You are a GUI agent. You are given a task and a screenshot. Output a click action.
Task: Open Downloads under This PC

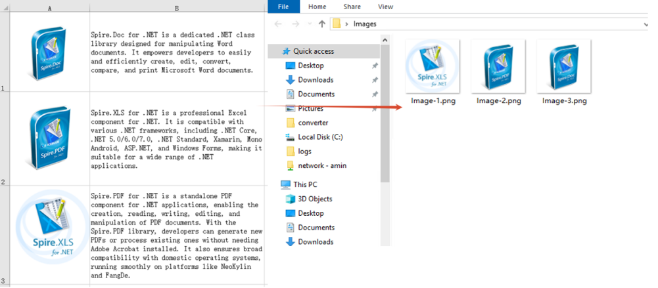click(316, 241)
